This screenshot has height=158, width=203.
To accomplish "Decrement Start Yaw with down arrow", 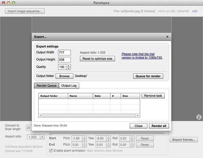I will coord(108,140).
